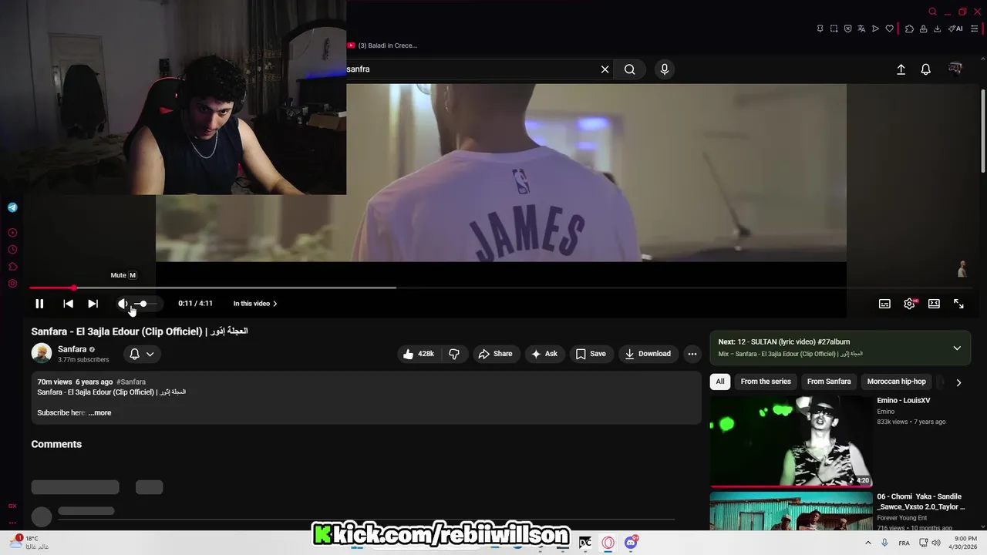Open the browser tab search magnifier
This screenshot has height=555, width=987.
tap(932, 12)
